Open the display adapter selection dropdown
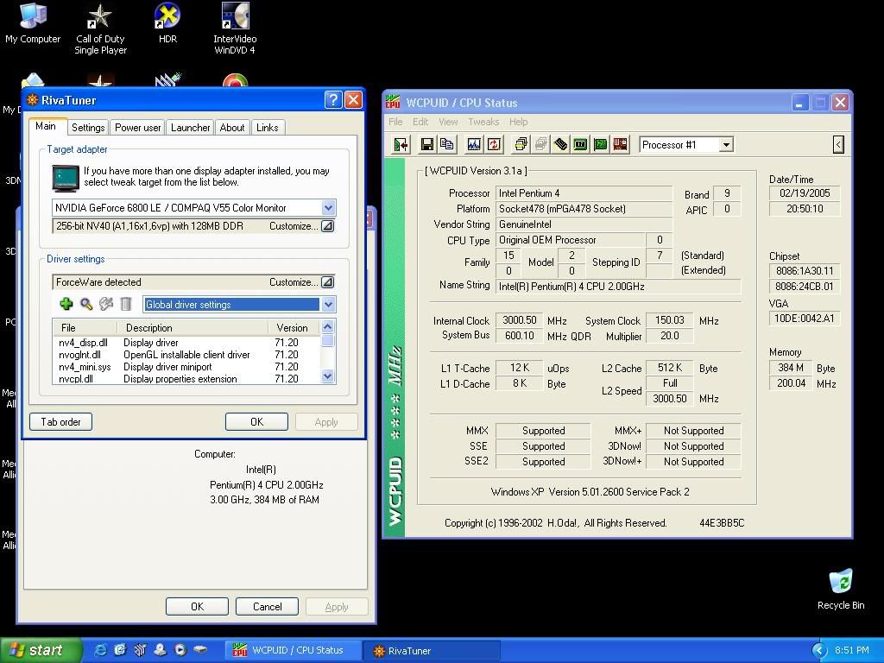The height and width of the screenshot is (663, 884). pyautogui.click(x=326, y=207)
